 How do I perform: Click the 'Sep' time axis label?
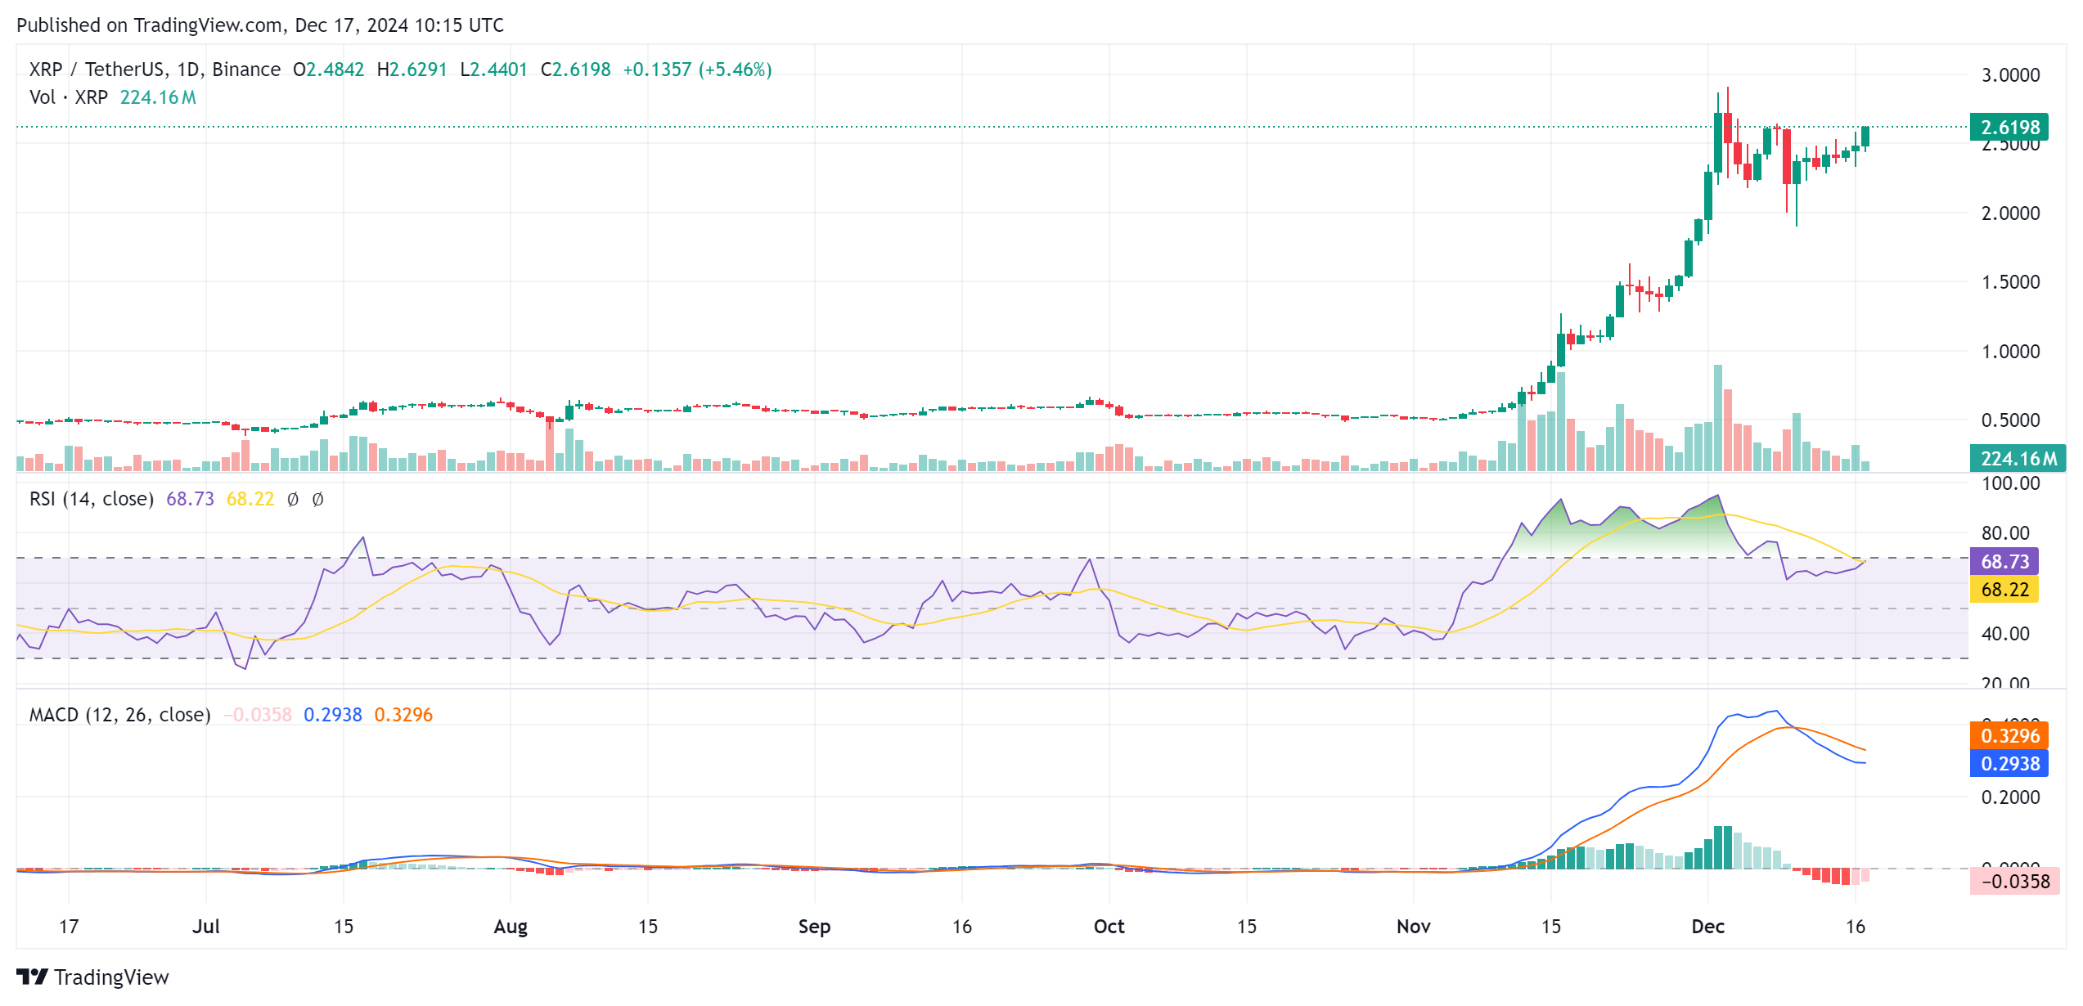[x=814, y=927]
